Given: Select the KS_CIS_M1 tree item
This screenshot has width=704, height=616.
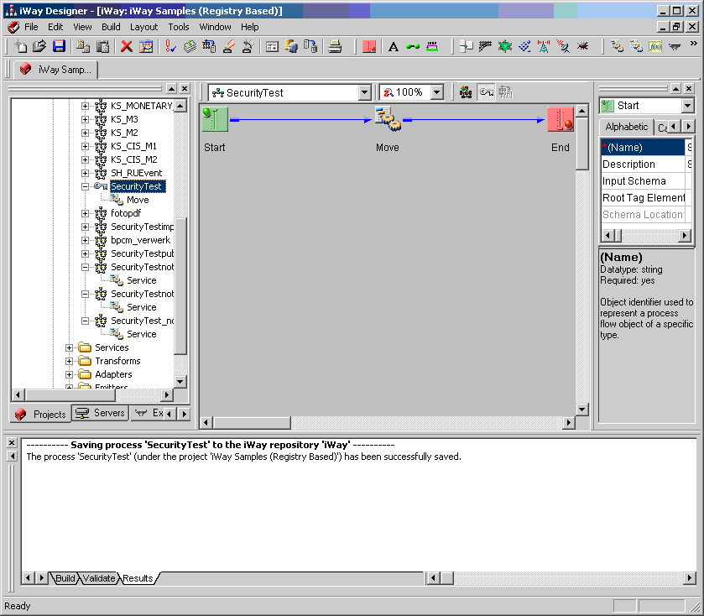Looking at the screenshot, I should click(x=133, y=146).
